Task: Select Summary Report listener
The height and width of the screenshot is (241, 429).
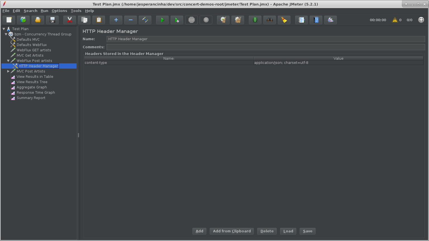Action: [31, 98]
